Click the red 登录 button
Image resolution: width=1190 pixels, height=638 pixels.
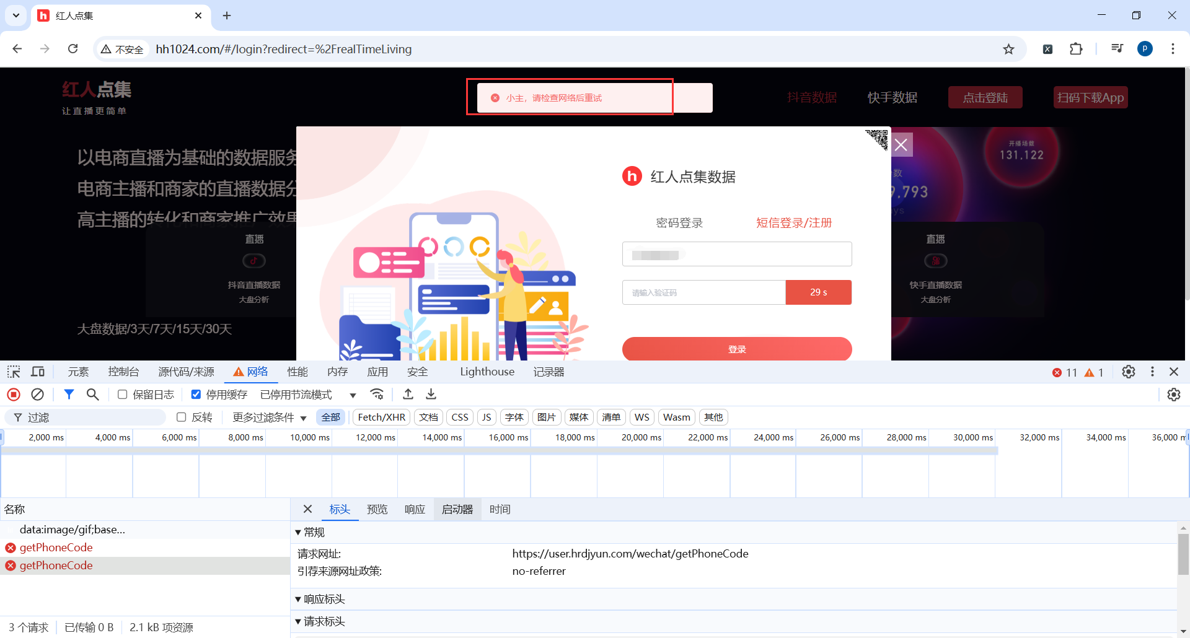point(737,349)
